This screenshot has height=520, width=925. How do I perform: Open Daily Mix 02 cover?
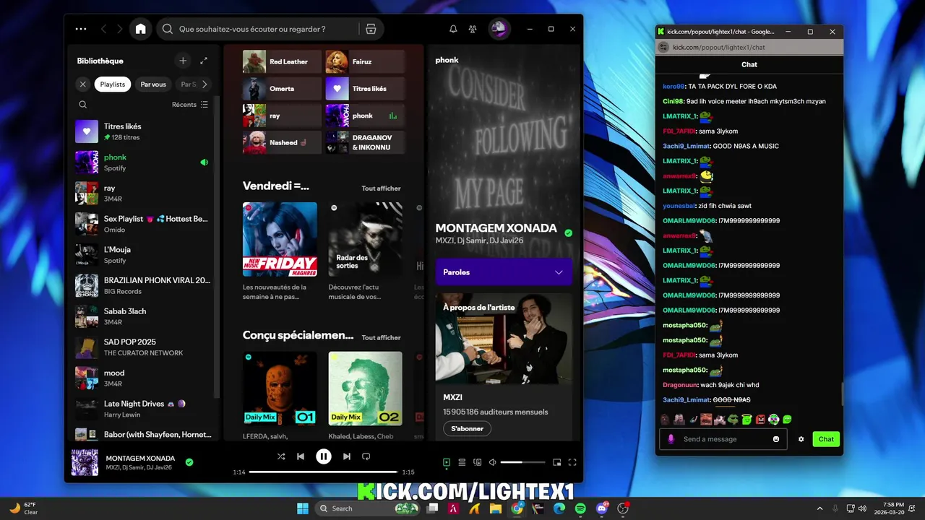[x=366, y=389]
